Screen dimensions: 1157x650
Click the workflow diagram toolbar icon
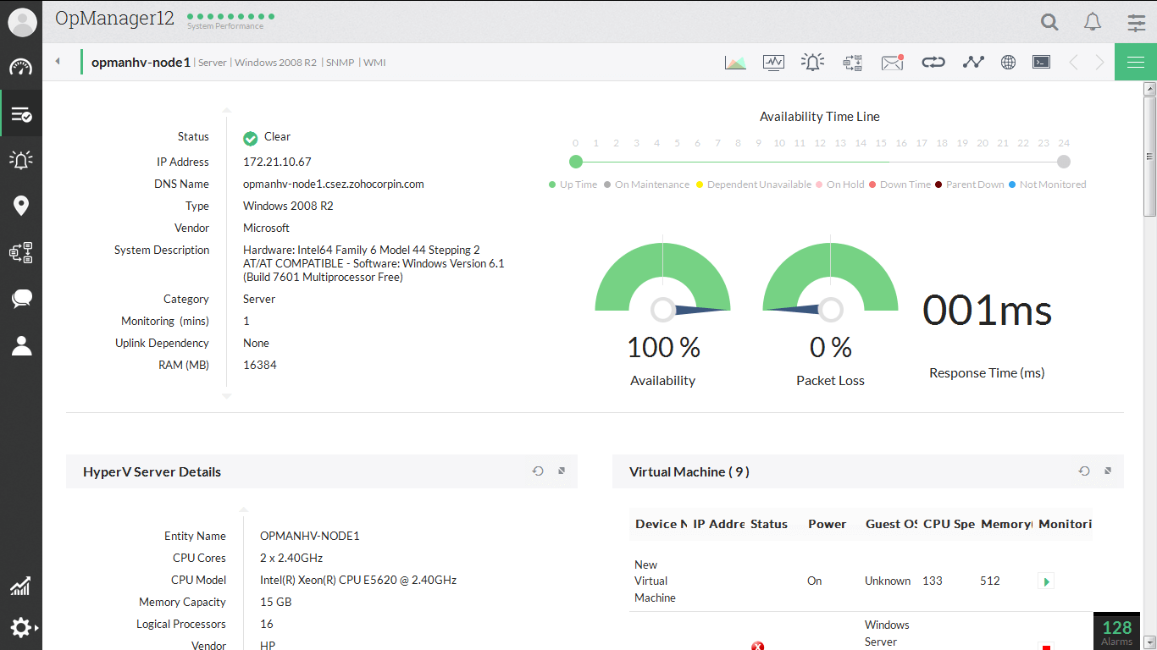(852, 62)
